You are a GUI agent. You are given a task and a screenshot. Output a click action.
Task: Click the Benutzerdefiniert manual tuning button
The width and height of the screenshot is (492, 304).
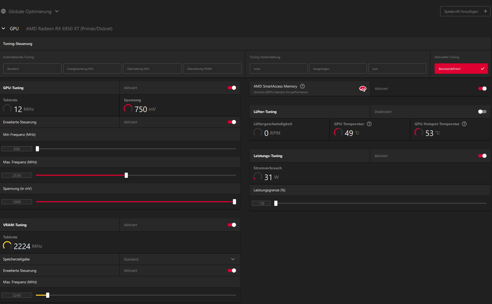point(461,69)
